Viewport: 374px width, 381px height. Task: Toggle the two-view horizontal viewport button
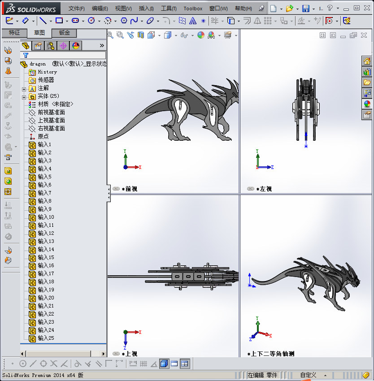click(174, 364)
